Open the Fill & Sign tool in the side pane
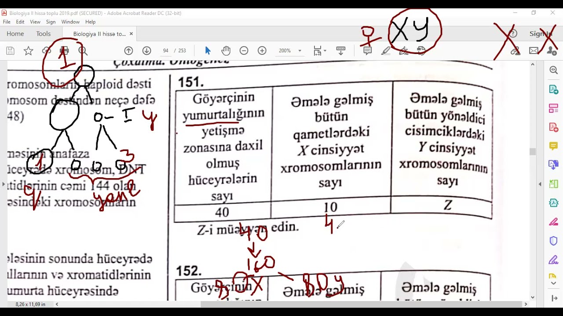Image resolution: width=563 pixels, height=316 pixels. (x=553, y=260)
